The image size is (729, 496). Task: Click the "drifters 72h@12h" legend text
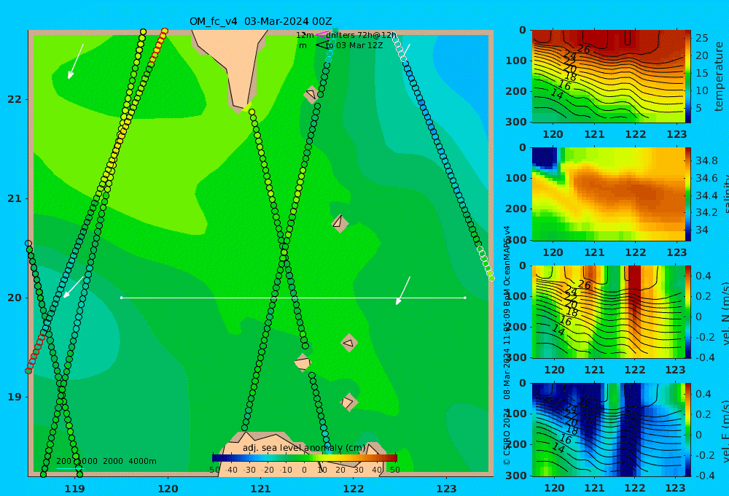(x=362, y=35)
